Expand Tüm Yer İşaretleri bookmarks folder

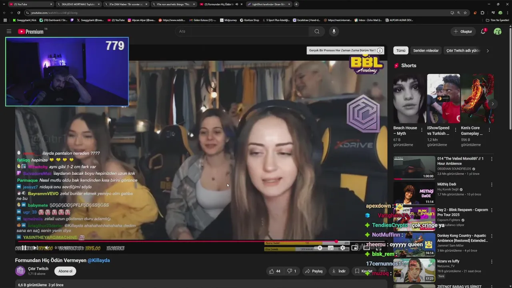[497, 20]
